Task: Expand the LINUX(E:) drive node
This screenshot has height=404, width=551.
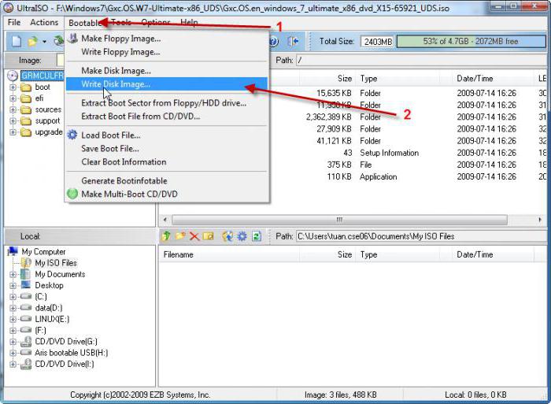Action: pos(13,319)
